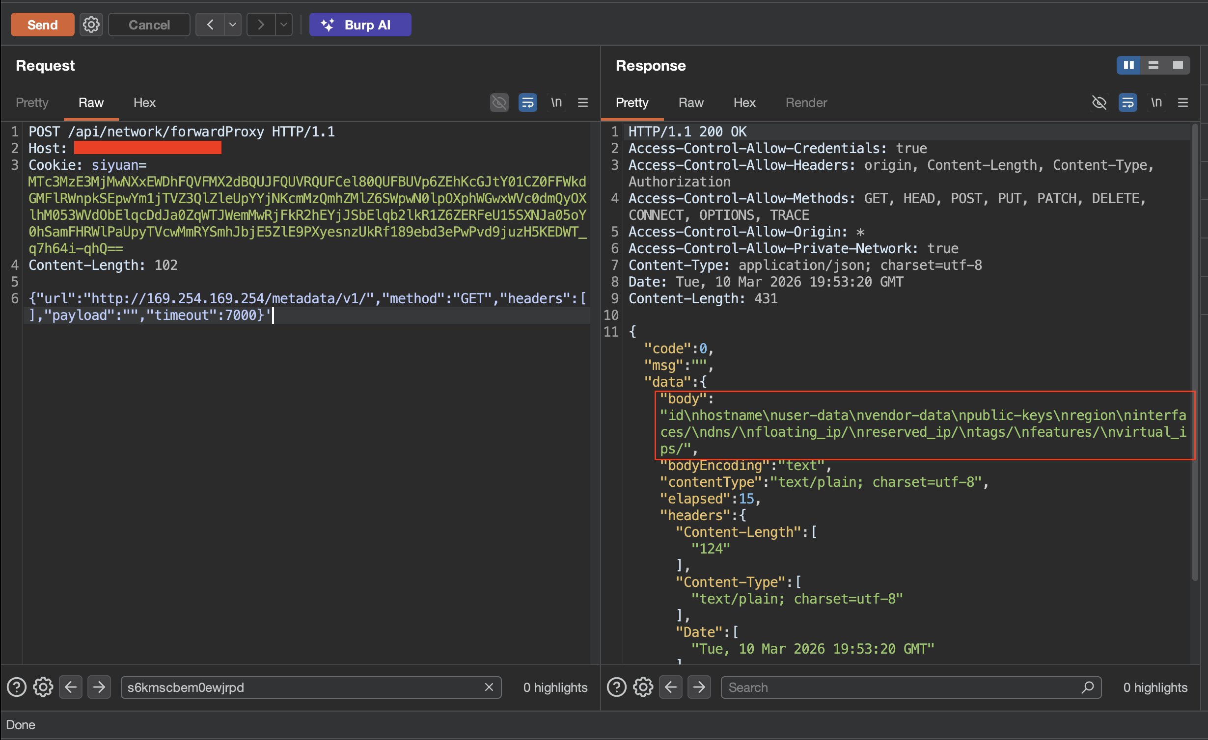Open the Repeater settings gear icon
Screen dimensions: 1208x740
pos(91,25)
